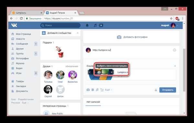Open emoji picker smiley in post field
194x123 pixels.
click(175, 50)
